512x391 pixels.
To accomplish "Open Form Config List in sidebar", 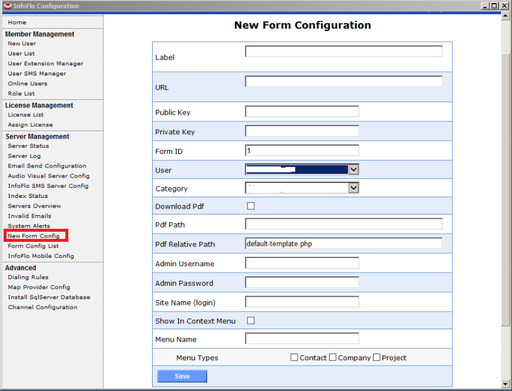I will (33, 246).
